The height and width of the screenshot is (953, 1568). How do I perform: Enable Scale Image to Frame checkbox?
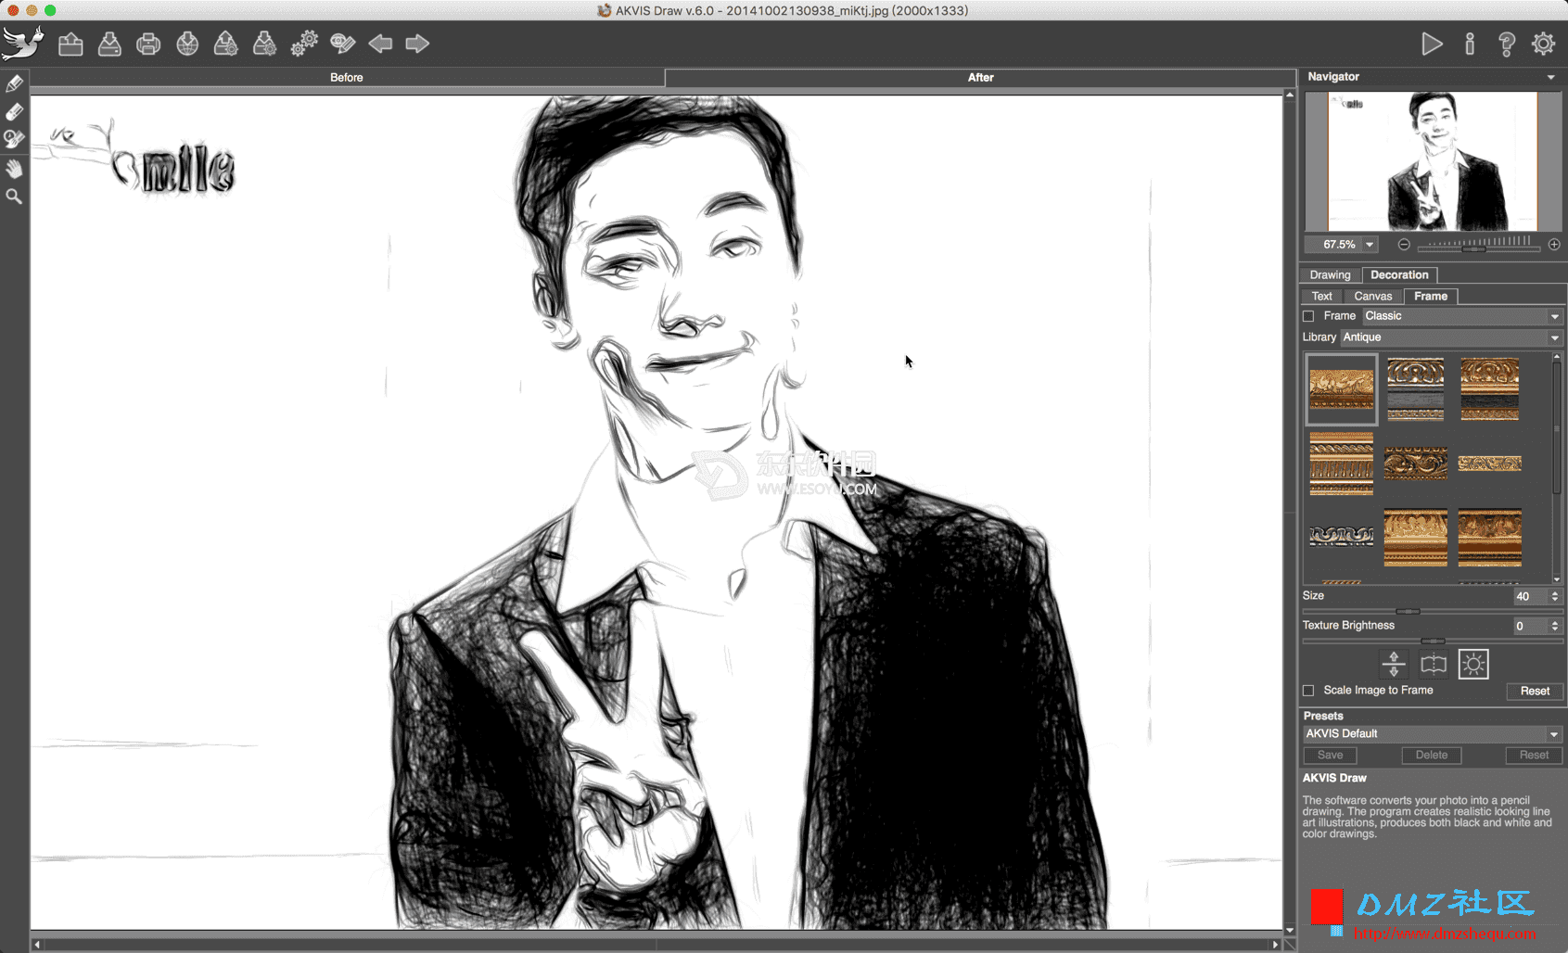pyautogui.click(x=1309, y=691)
